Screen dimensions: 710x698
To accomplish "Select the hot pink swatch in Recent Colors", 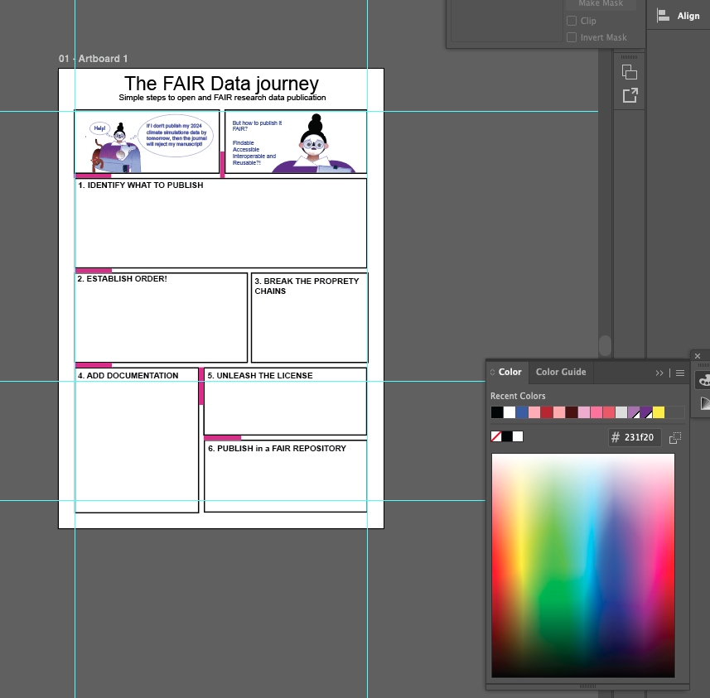I will (x=596, y=412).
